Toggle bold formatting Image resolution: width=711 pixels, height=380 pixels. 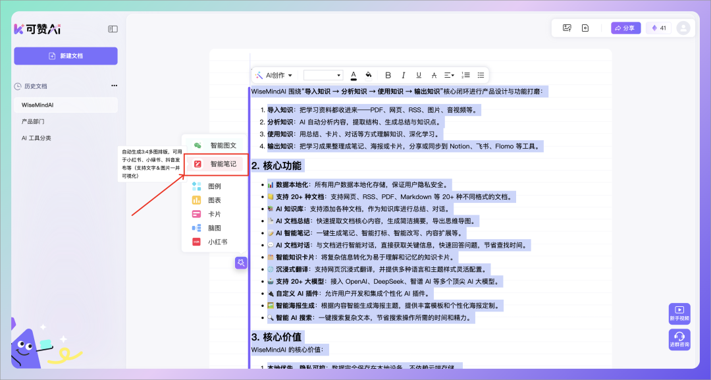[x=388, y=75]
